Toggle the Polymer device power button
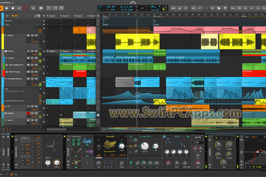 click(x=68, y=136)
